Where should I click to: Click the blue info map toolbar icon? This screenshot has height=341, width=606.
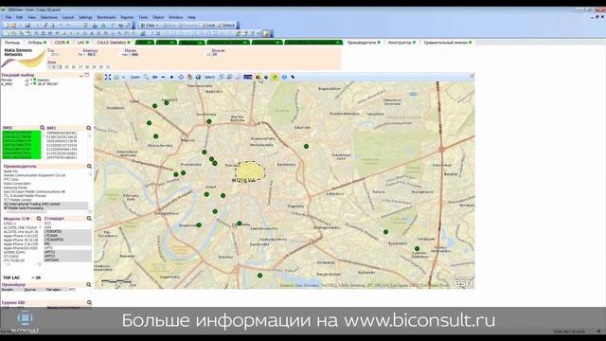pos(284,77)
